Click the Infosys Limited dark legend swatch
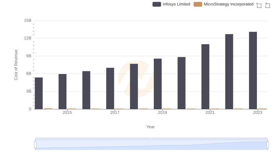The image size is (274, 158). (x=157, y=4)
